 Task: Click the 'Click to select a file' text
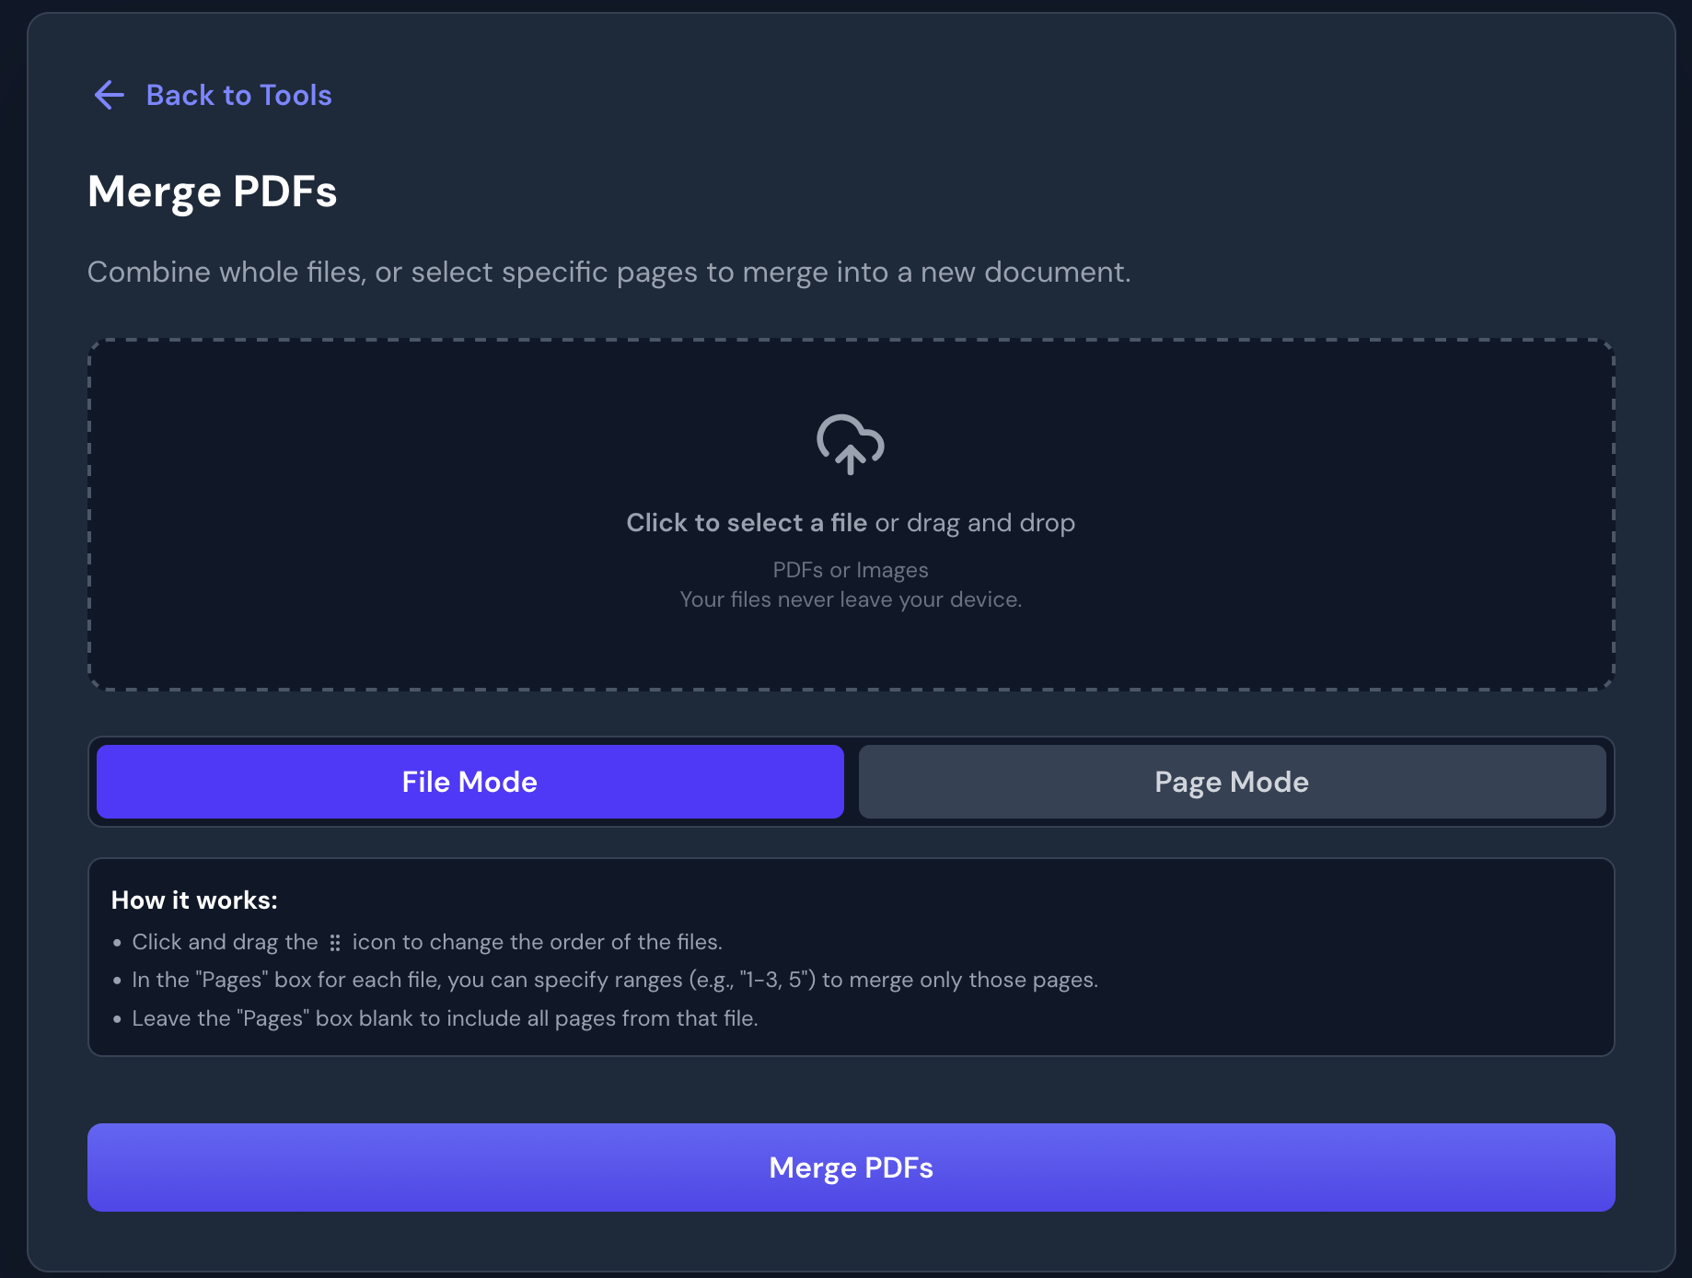coord(746,523)
